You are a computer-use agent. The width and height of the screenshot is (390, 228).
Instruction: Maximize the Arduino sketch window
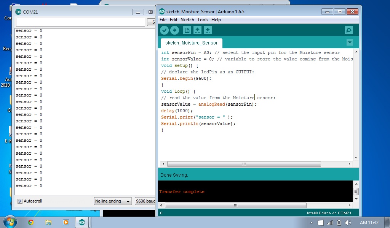pos(340,12)
